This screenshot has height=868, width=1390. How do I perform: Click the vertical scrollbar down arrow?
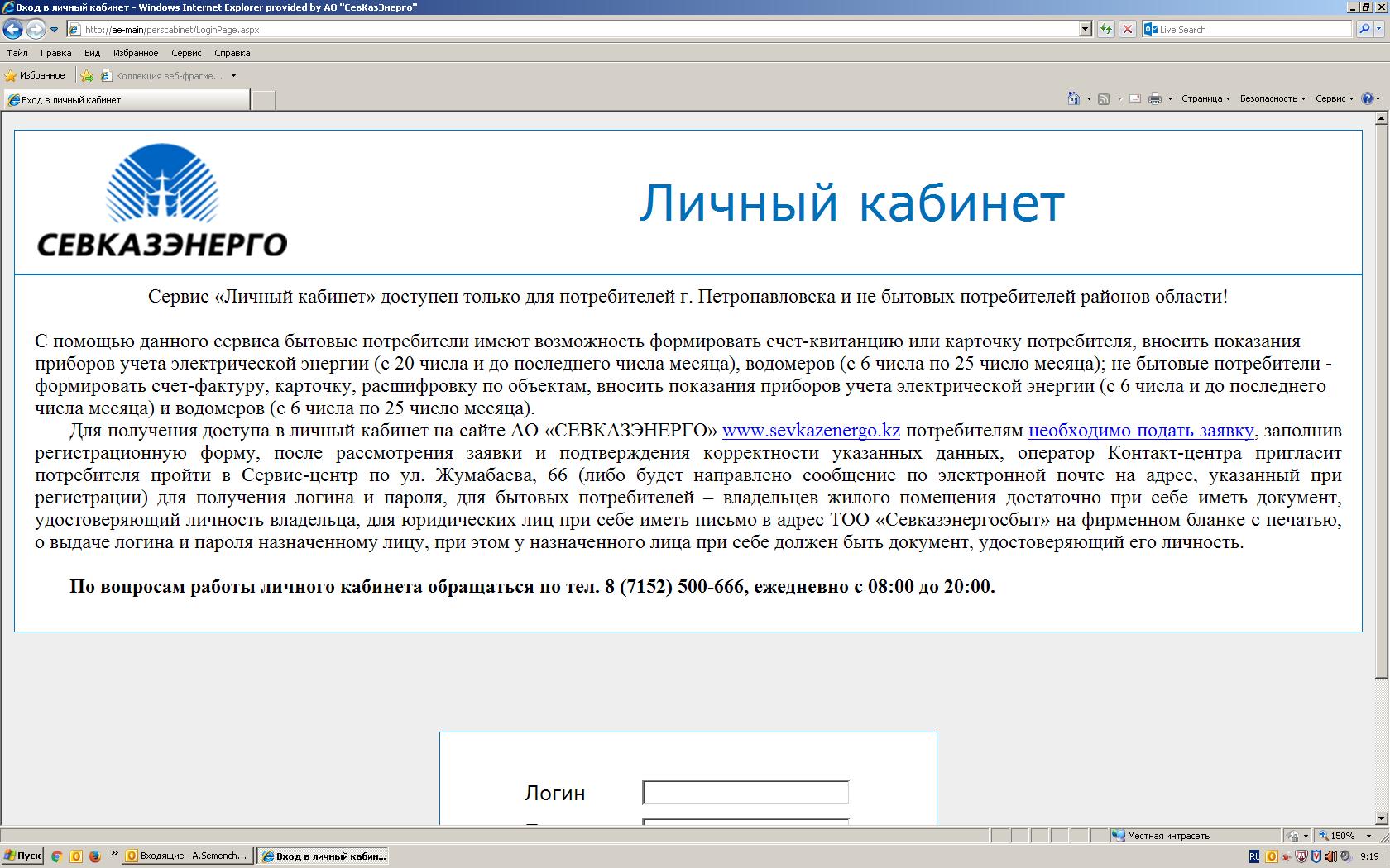click(x=1381, y=818)
